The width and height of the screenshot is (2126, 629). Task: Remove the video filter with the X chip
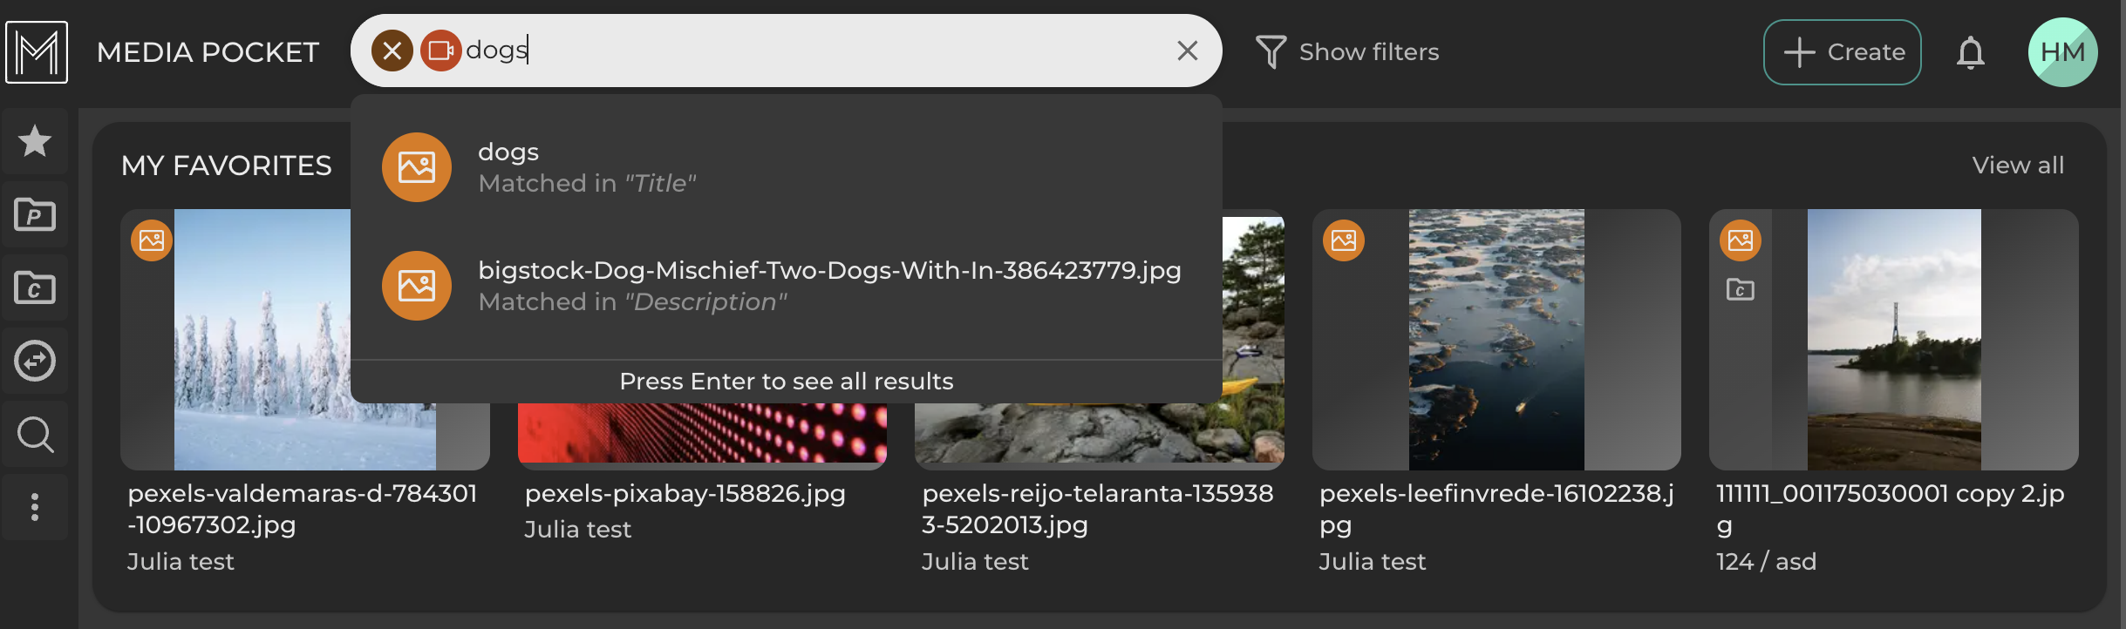click(393, 51)
